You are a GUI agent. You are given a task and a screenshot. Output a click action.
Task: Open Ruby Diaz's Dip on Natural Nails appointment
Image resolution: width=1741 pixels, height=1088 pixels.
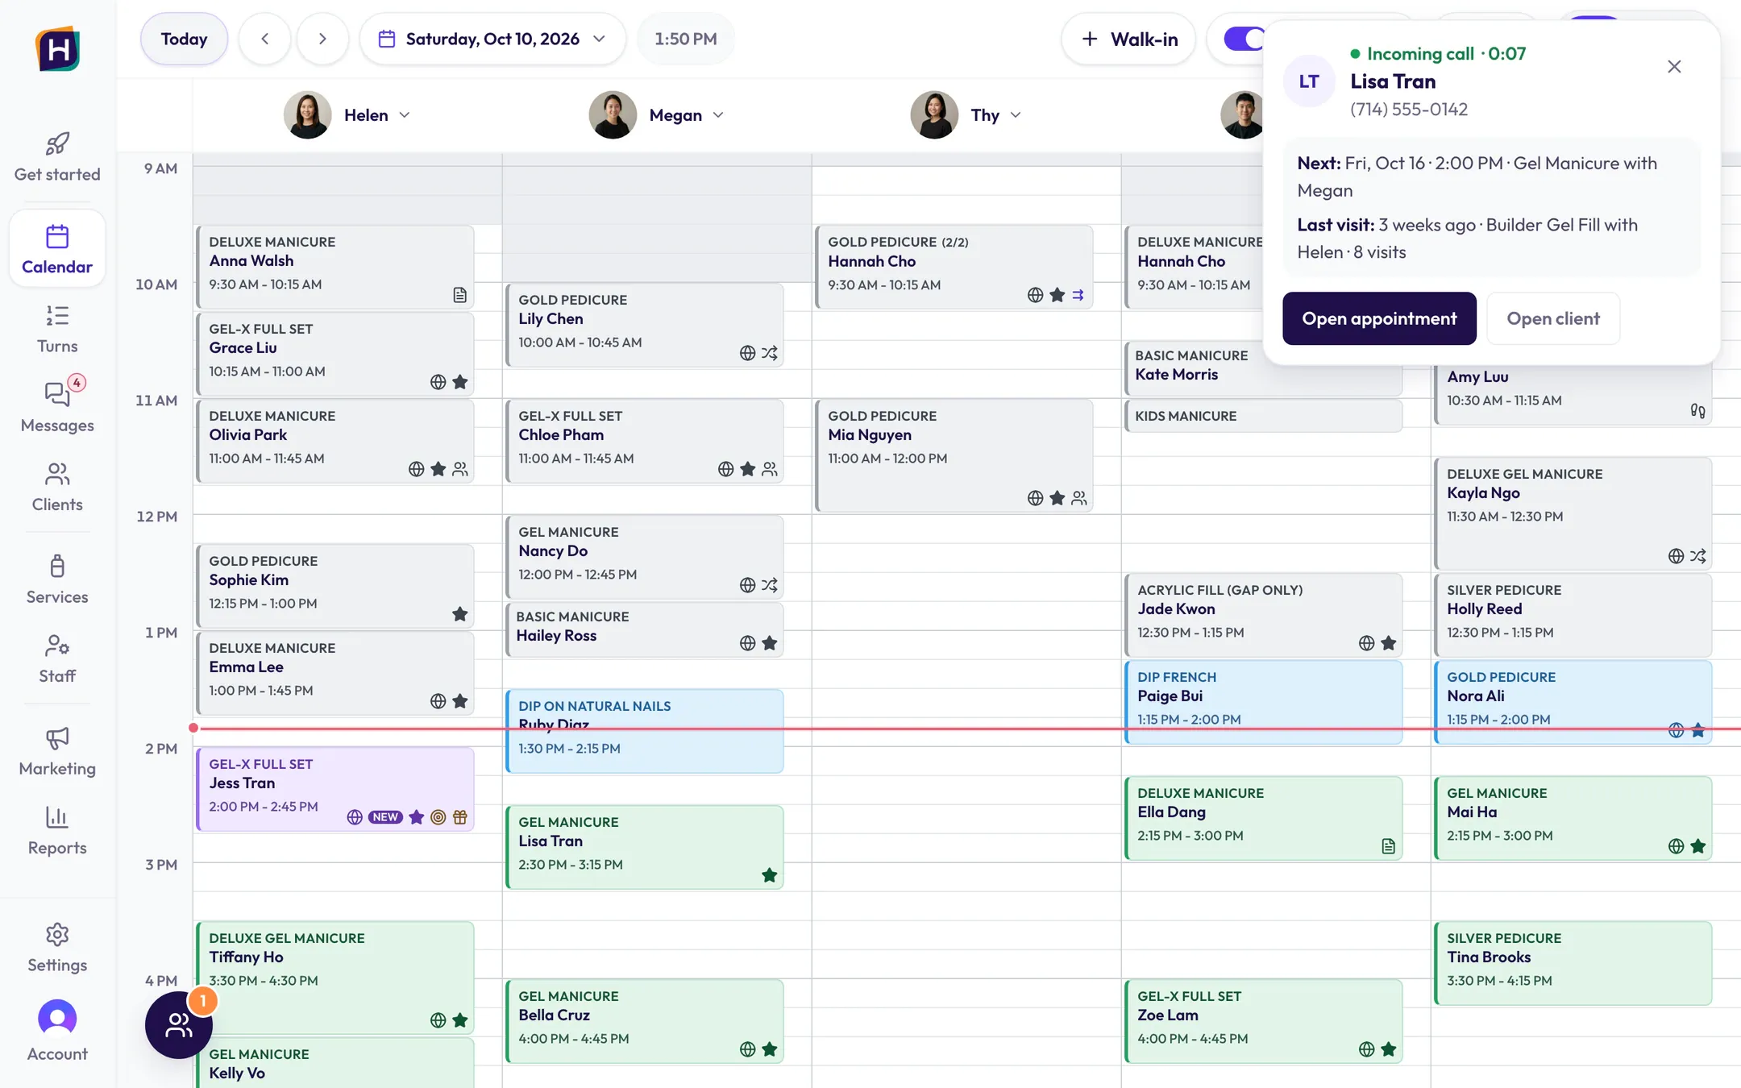[x=645, y=731]
